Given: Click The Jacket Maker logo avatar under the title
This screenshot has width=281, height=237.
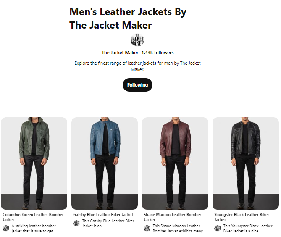Looking at the screenshot, I should point(137,40).
